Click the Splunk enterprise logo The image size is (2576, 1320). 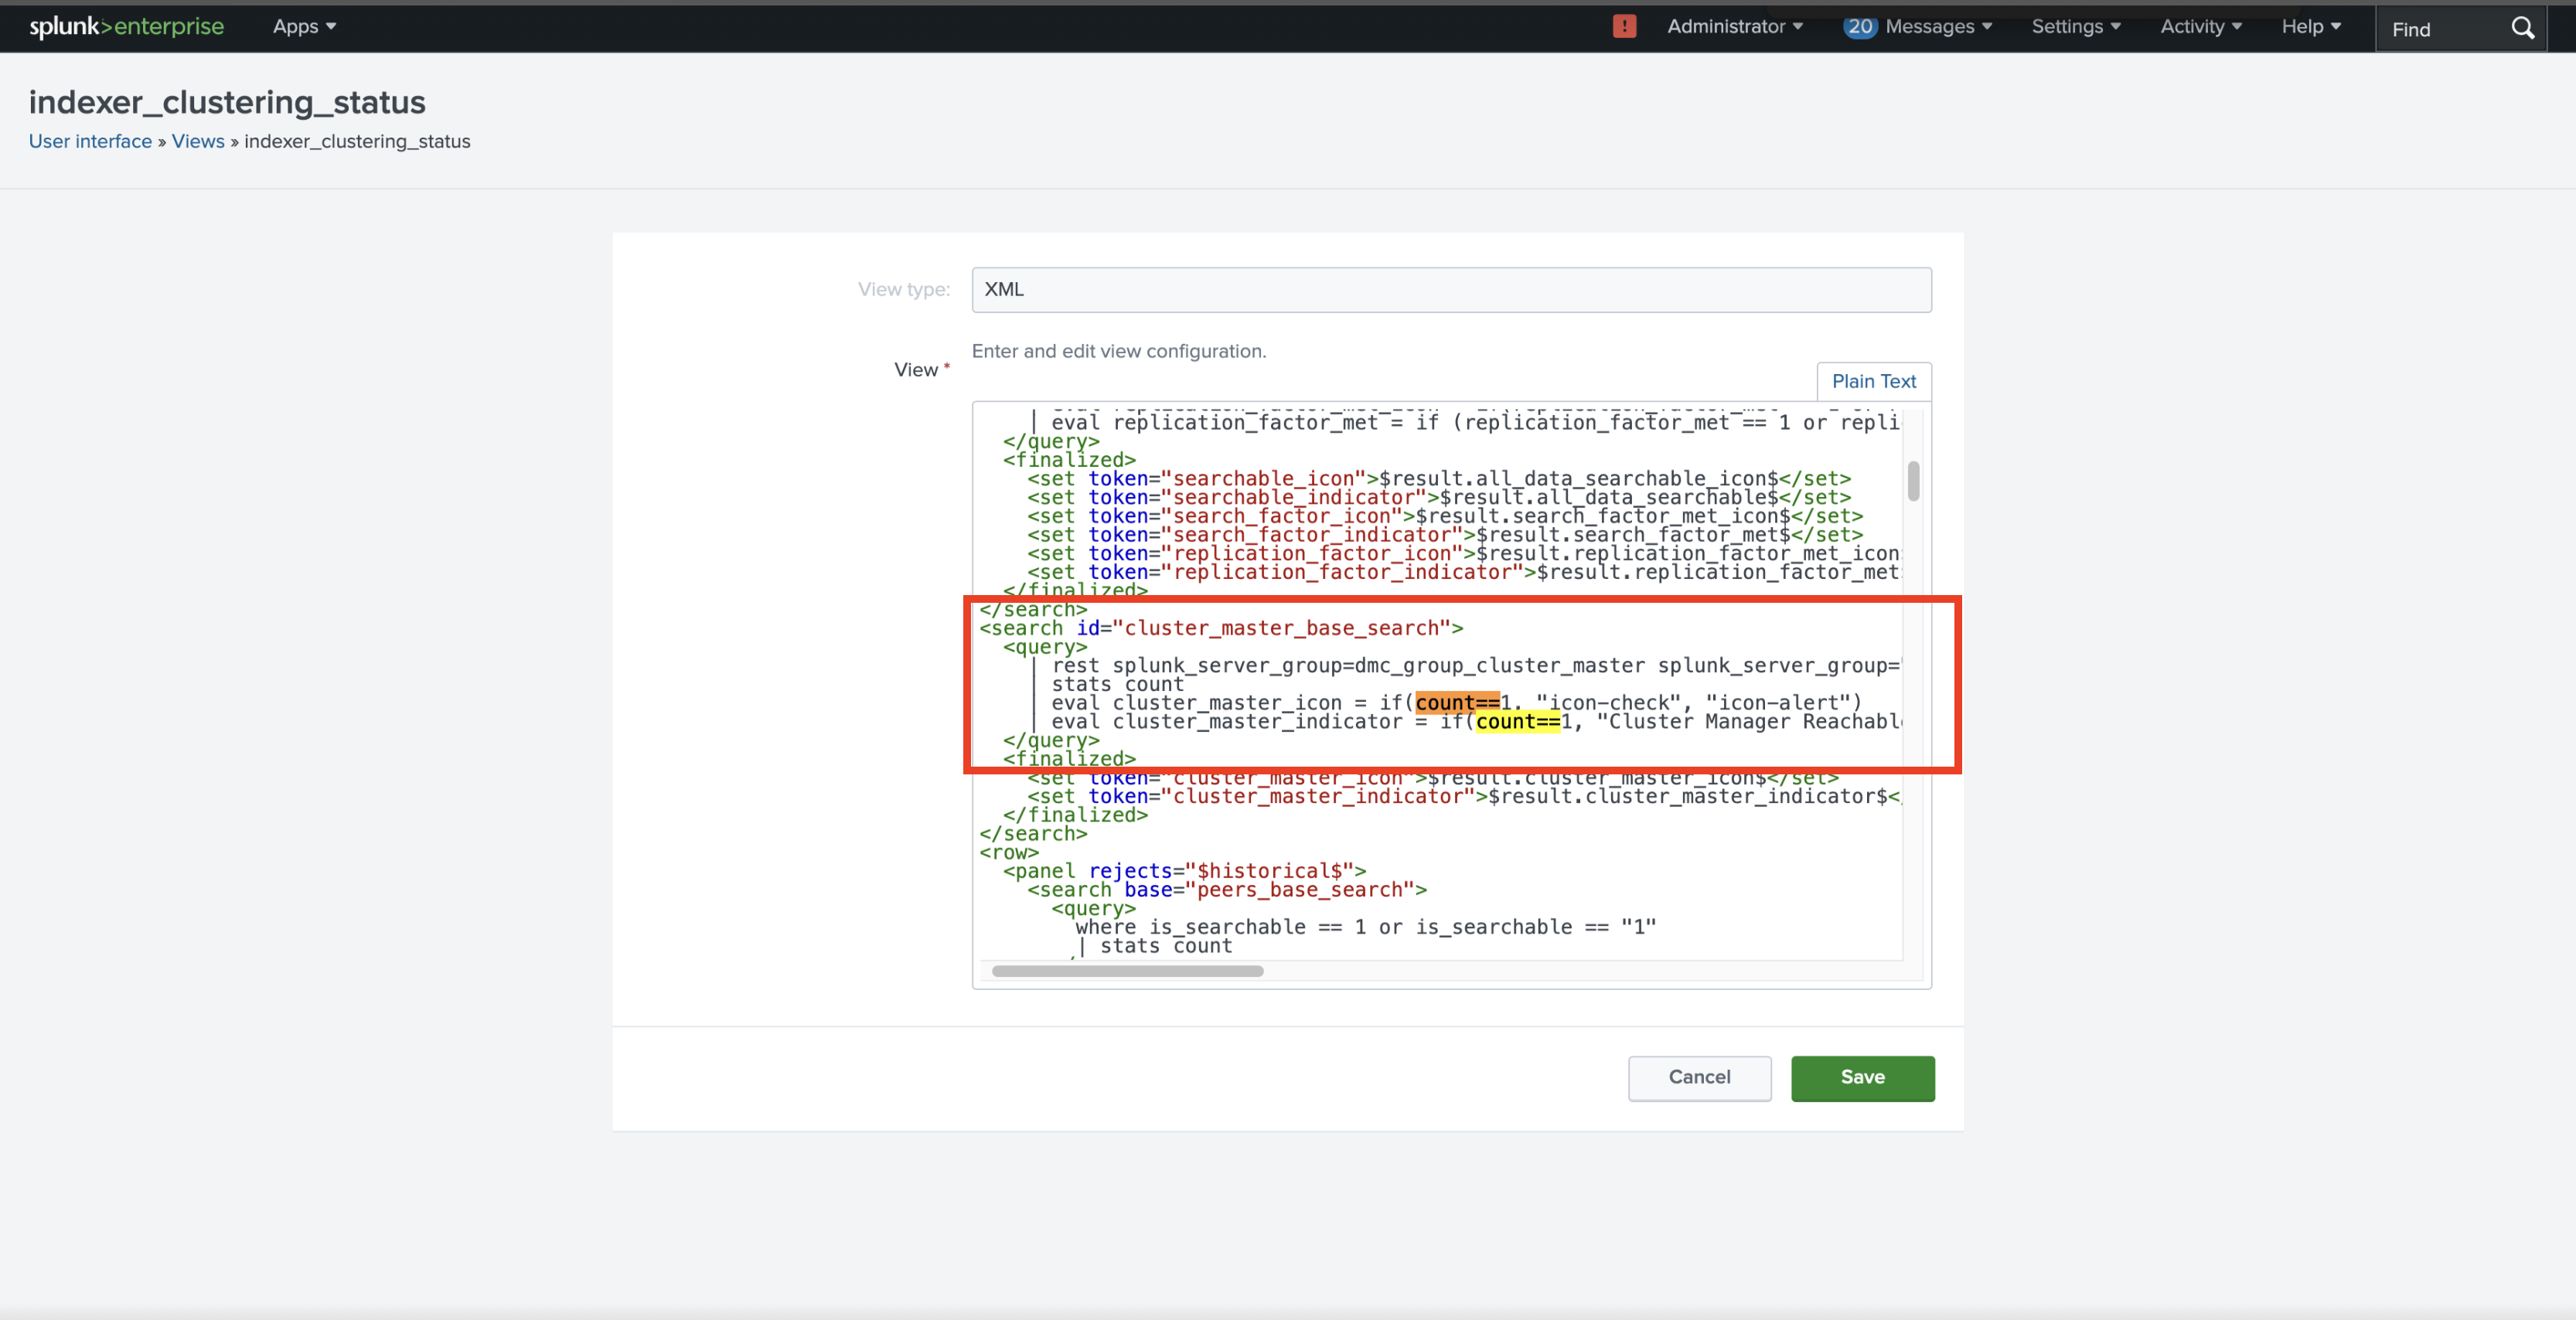click(x=126, y=27)
